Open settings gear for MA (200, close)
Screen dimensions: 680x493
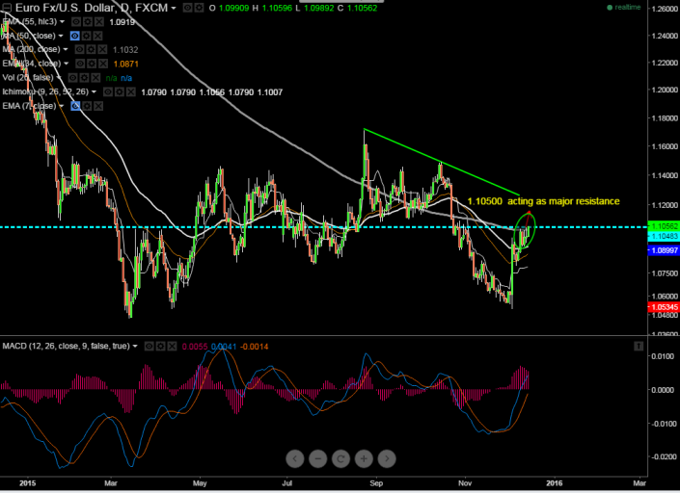click(x=91, y=50)
